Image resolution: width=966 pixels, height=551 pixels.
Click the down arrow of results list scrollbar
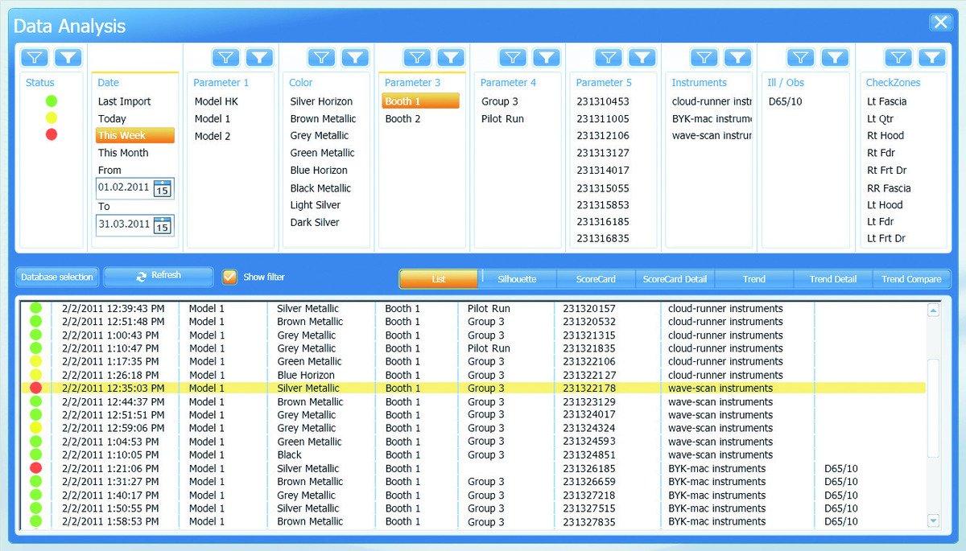point(933,521)
